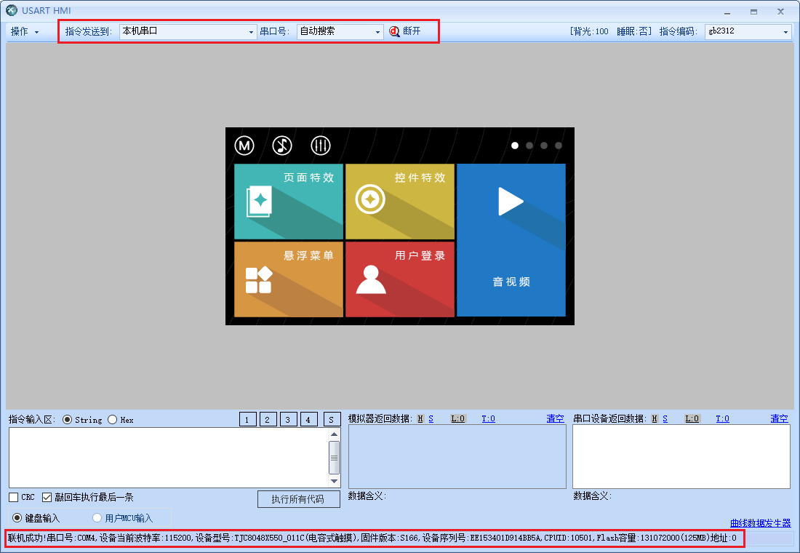Select the M logo icon on simulator screen

244,145
